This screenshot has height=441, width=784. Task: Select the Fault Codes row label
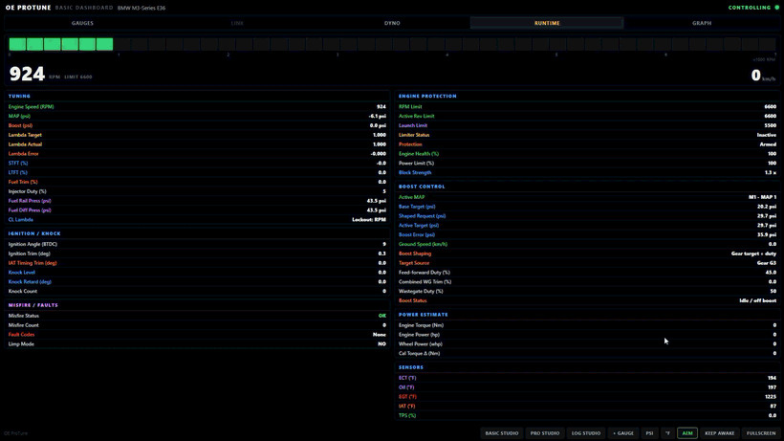[x=21, y=335]
